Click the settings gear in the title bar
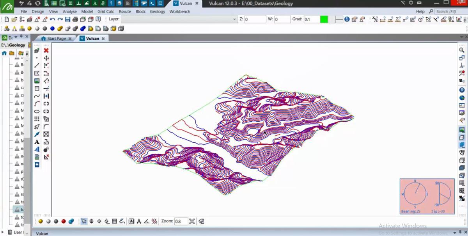Screen dimensions: 468x236 [411, 3]
